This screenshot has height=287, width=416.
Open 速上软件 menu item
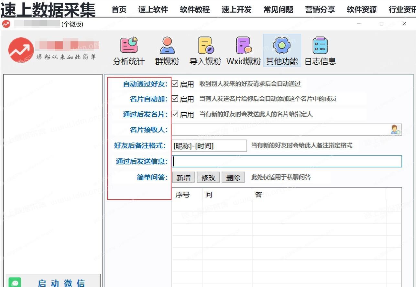(153, 10)
